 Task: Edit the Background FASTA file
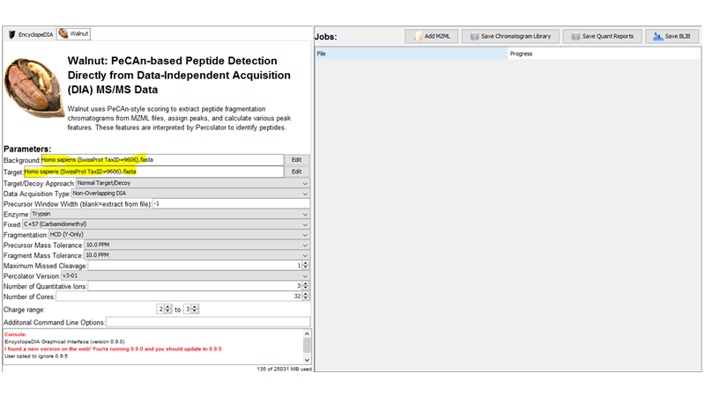pyautogui.click(x=297, y=160)
